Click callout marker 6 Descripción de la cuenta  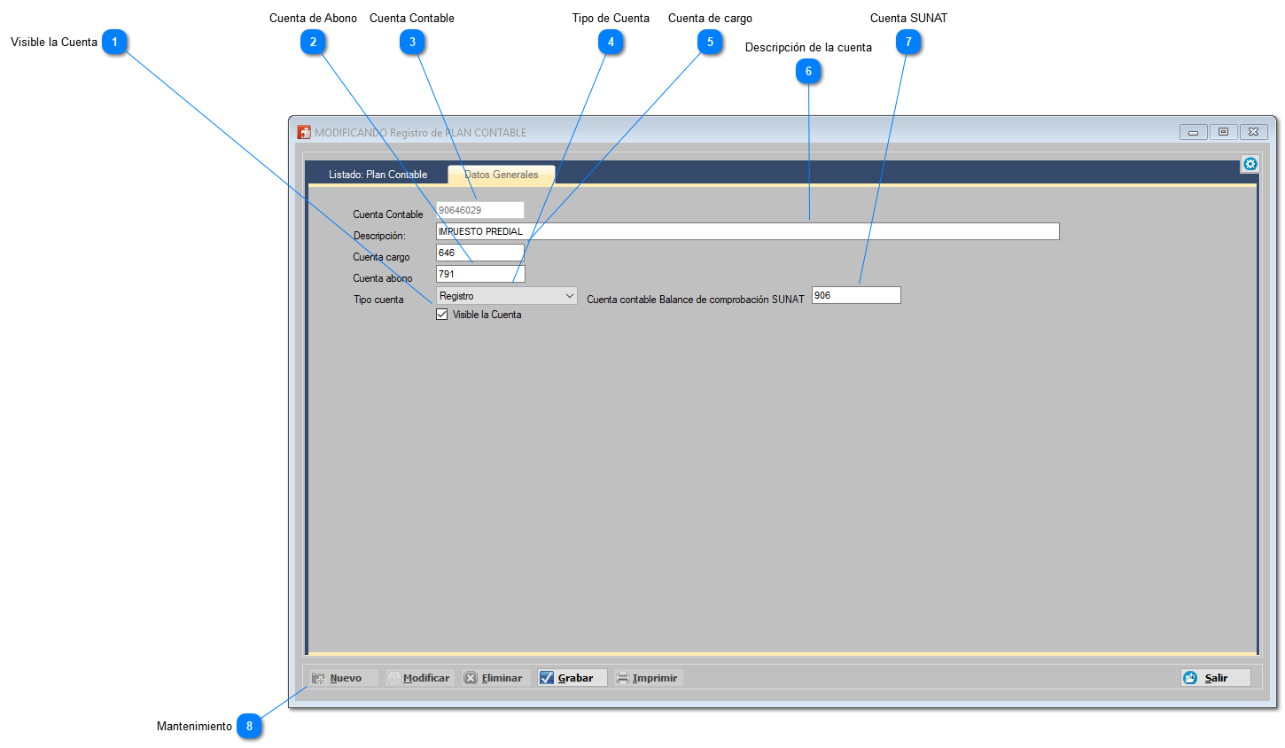[x=808, y=71]
